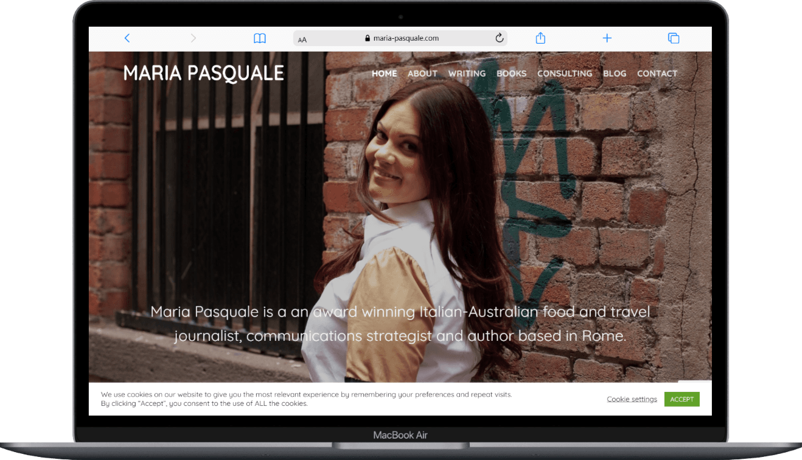Open the ABOUT page

coord(422,74)
